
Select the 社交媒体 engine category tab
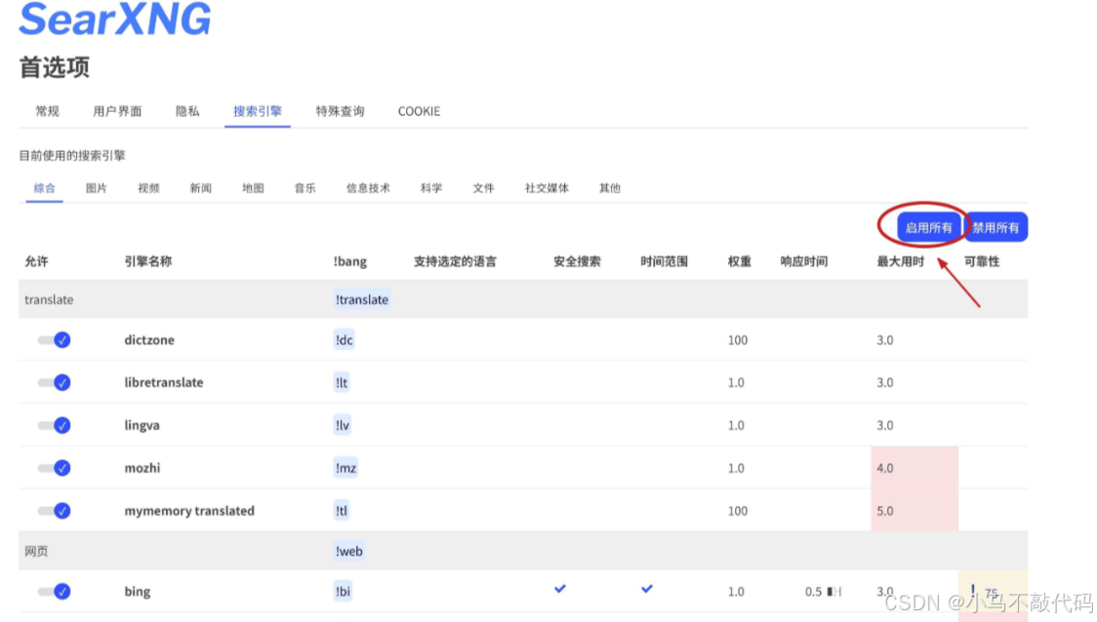pos(547,188)
